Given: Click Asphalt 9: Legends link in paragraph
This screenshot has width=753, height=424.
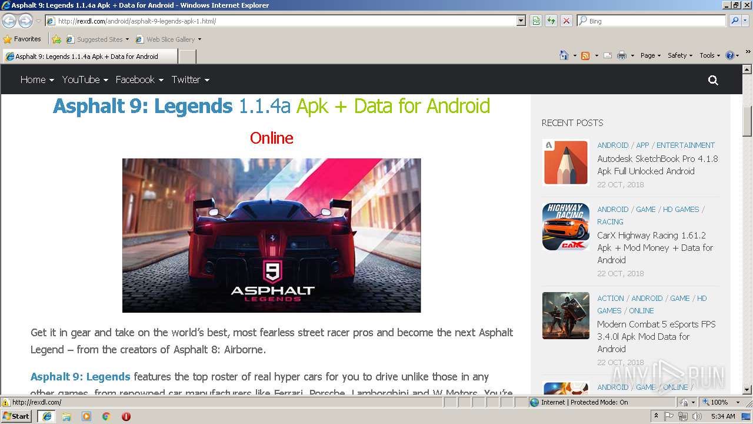Looking at the screenshot, I should 81,376.
